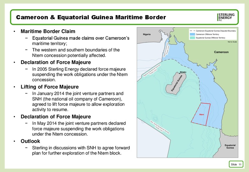Click the Malabo city marker on map

180,73
